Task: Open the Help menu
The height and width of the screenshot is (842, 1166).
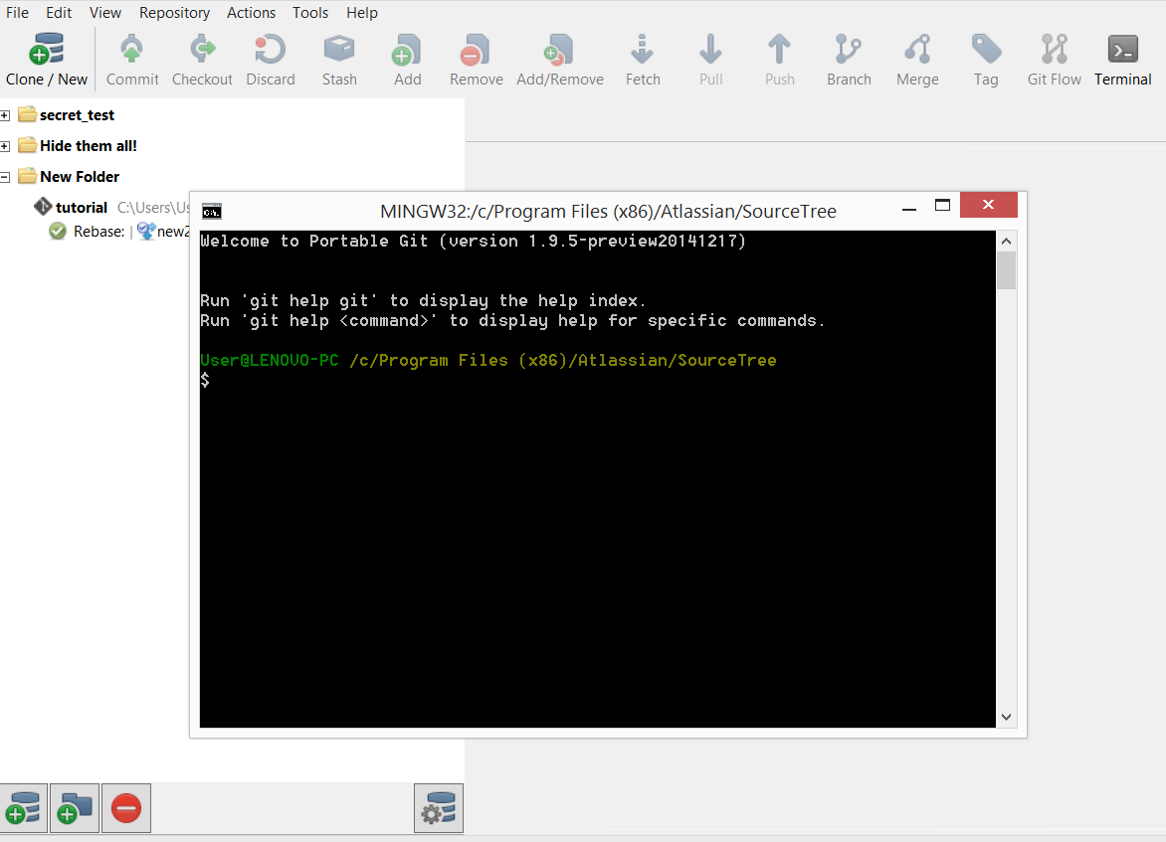Action: 361,13
